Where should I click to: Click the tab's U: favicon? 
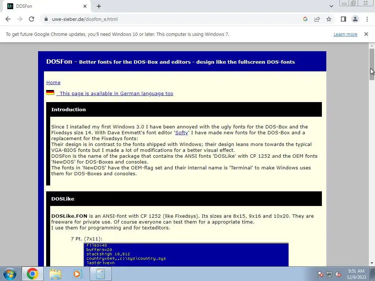tap(10, 6)
